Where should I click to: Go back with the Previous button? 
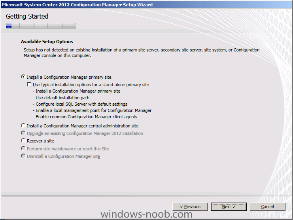tap(190, 207)
